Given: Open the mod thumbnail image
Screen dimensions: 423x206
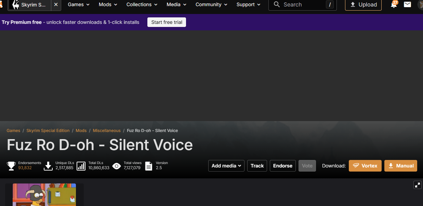Looking at the screenshot, I should (44, 195).
